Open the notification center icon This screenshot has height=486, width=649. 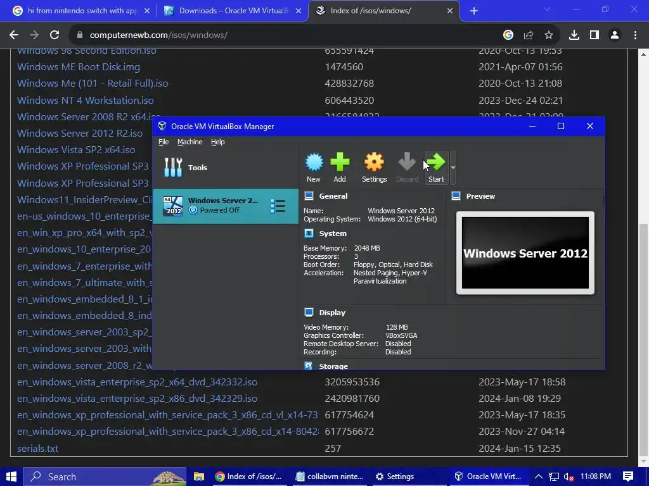click(x=628, y=477)
